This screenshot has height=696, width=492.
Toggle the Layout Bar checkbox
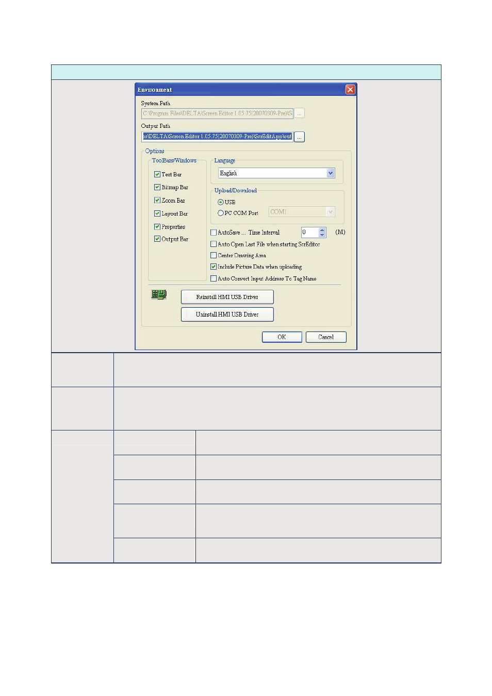[x=157, y=213]
